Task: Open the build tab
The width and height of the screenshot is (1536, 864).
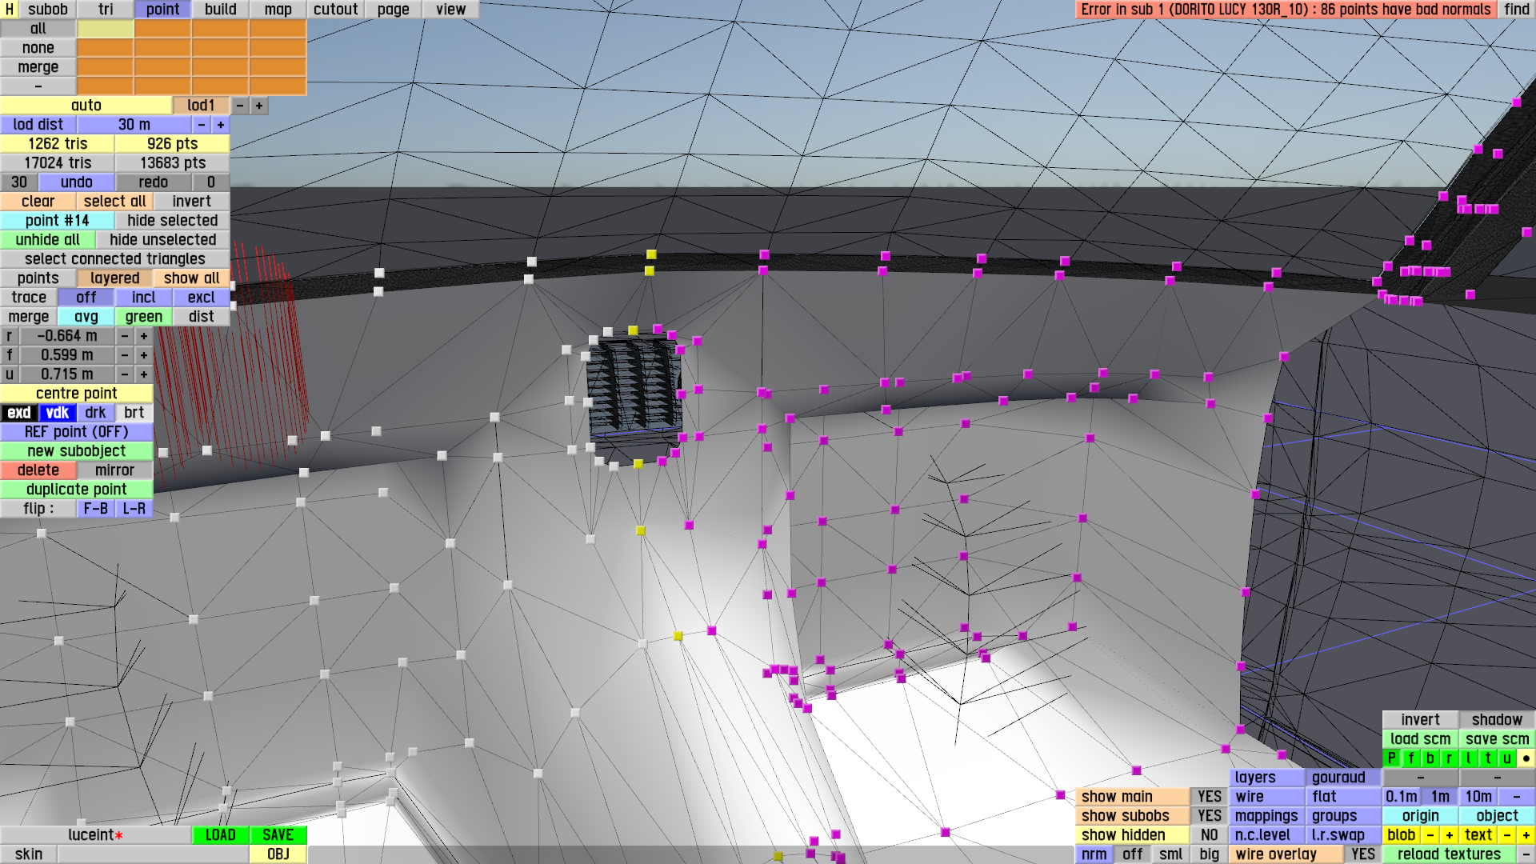Action: point(220,9)
